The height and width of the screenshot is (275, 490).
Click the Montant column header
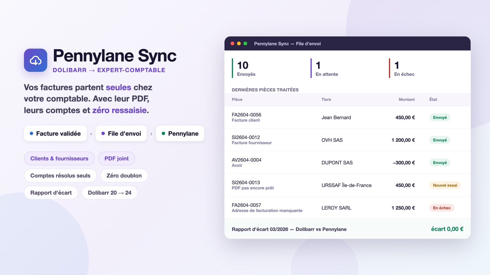pos(407,99)
